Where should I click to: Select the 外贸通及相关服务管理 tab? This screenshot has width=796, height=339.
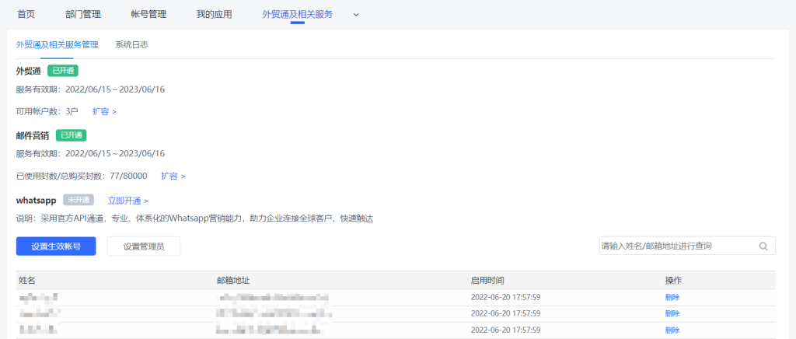click(57, 45)
